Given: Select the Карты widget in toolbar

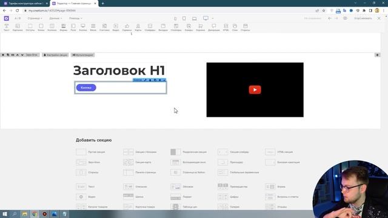Looking at the screenshot, I should (x=138, y=27).
